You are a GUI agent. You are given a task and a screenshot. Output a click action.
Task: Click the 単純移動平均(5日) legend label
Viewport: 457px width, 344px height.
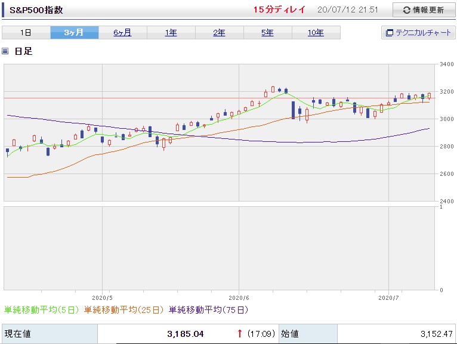(x=41, y=309)
